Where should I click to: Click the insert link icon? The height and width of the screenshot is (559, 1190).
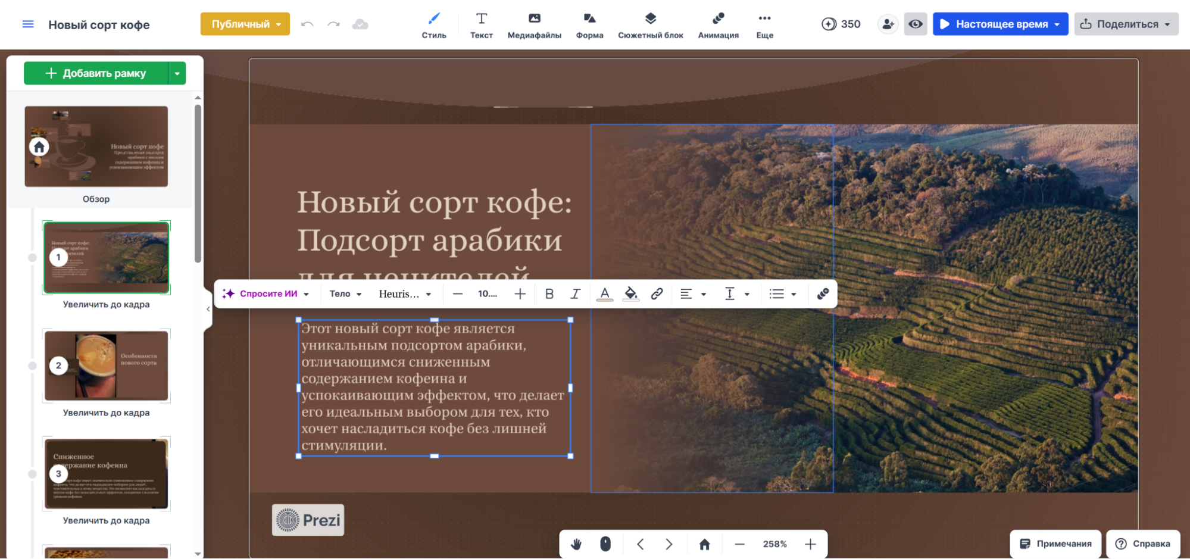coord(657,293)
